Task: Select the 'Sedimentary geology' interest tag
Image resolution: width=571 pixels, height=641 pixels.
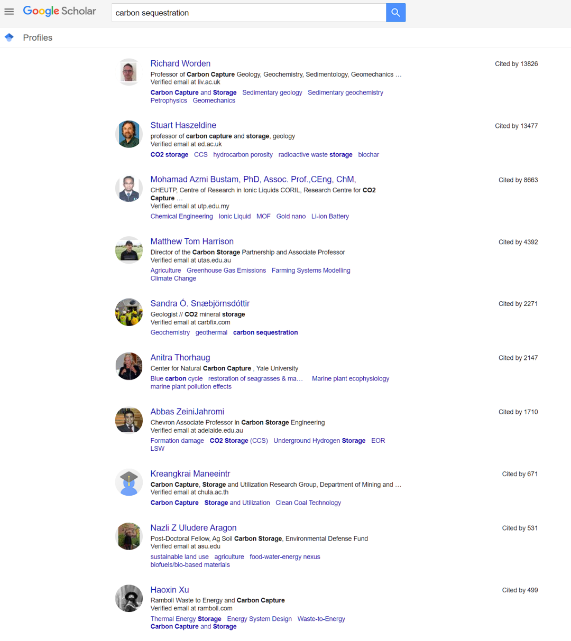Action: pos(272,92)
